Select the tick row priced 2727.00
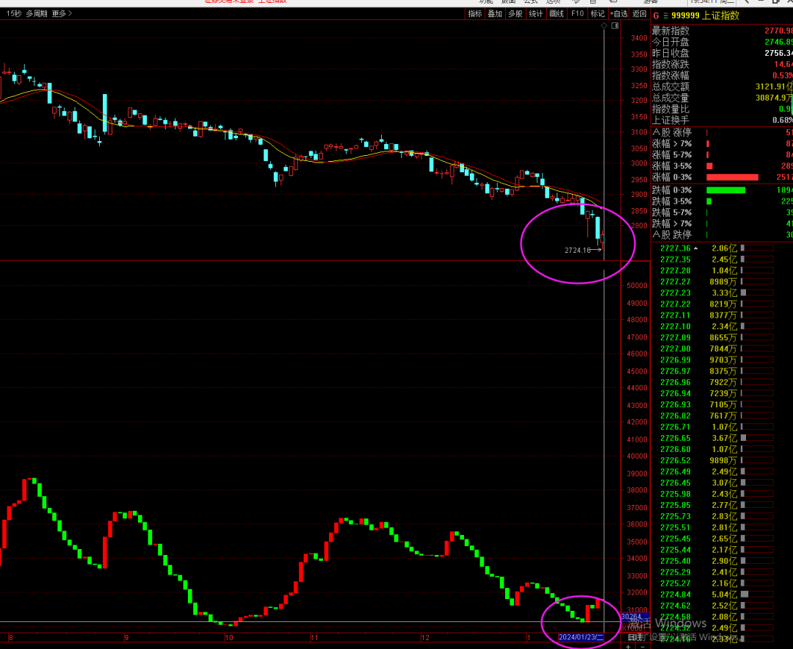 coord(722,349)
